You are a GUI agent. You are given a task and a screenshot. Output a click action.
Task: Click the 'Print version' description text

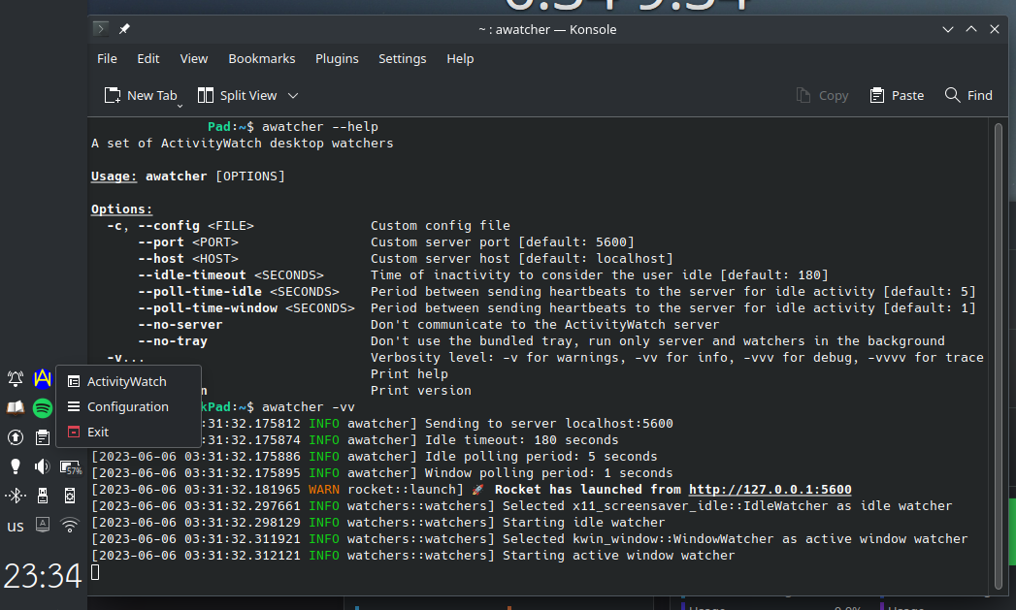421,391
